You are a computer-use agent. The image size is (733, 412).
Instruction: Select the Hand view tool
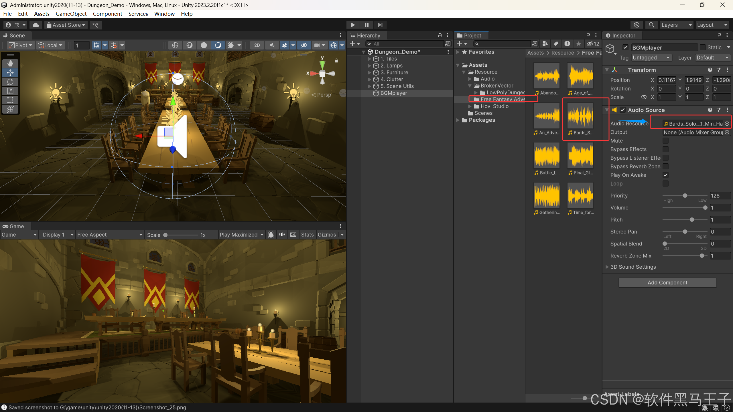coord(10,63)
